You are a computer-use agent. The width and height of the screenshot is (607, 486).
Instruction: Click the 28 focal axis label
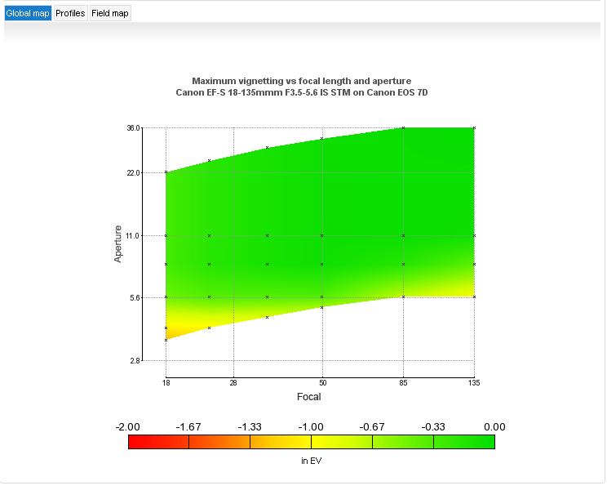point(233,383)
